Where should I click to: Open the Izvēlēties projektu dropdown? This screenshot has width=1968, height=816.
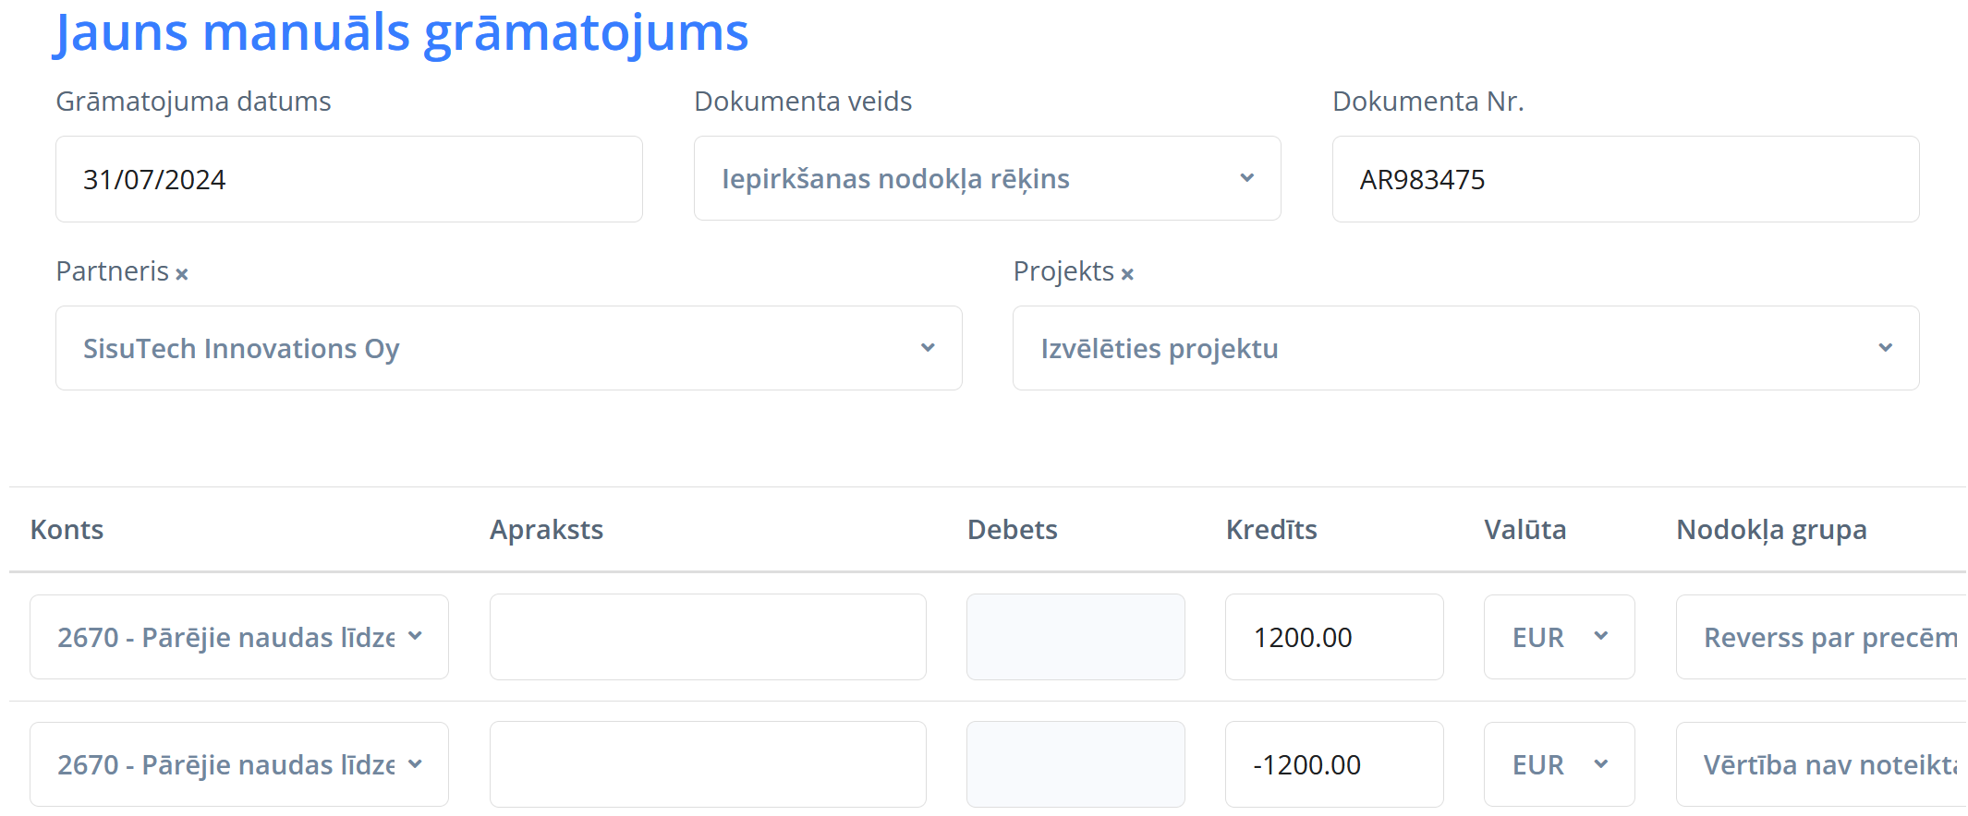click(x=1465, y=348)
